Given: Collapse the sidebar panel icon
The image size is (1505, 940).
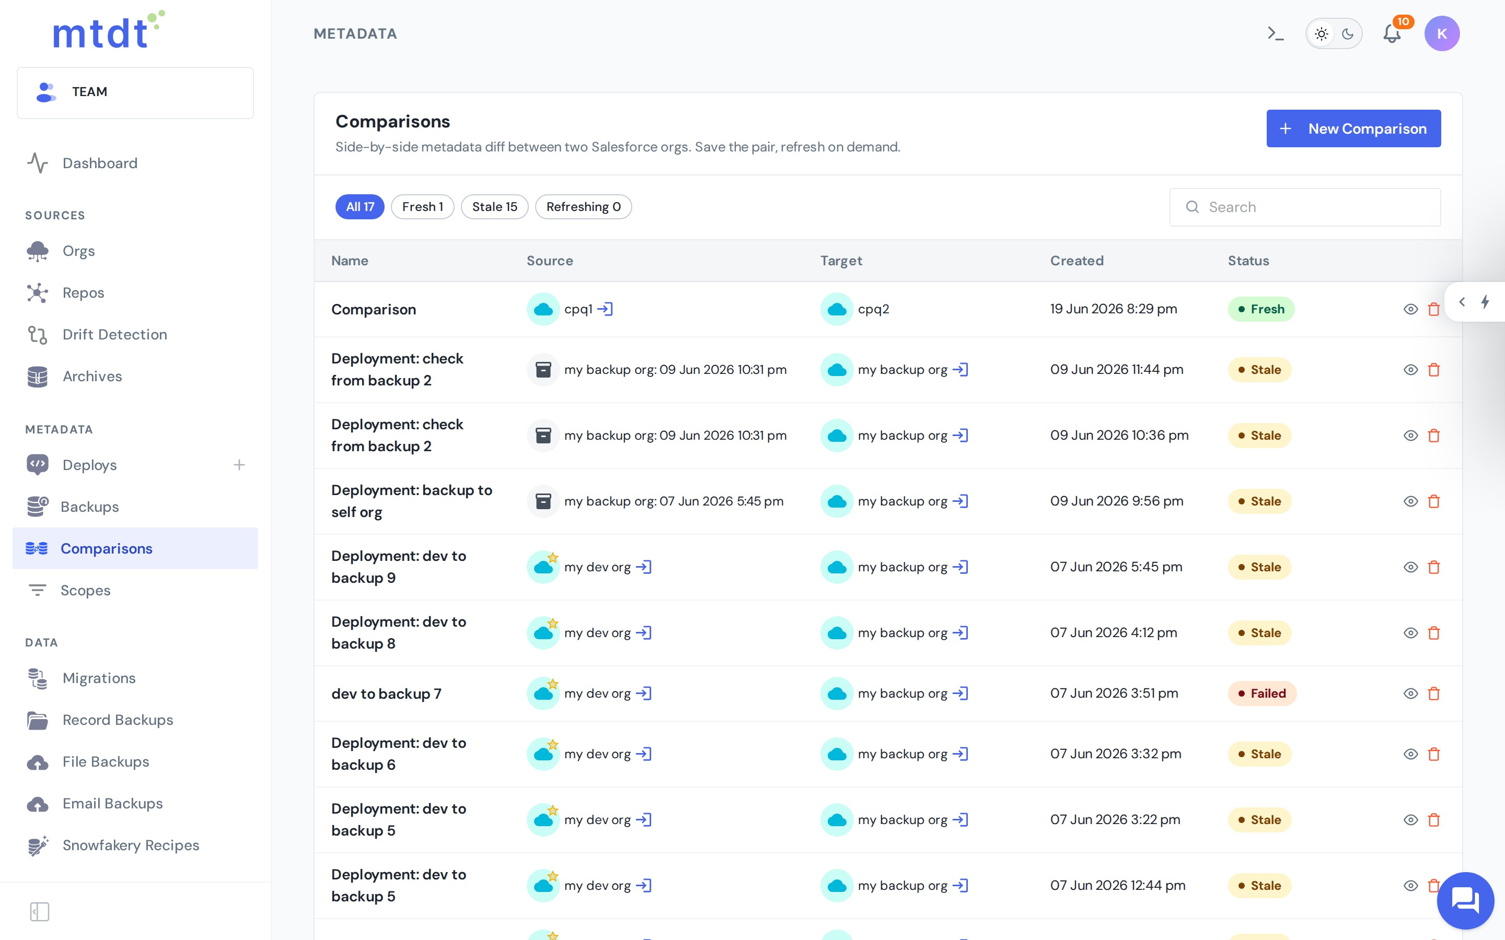Looking at the screenshot, I should click(40, 911).
